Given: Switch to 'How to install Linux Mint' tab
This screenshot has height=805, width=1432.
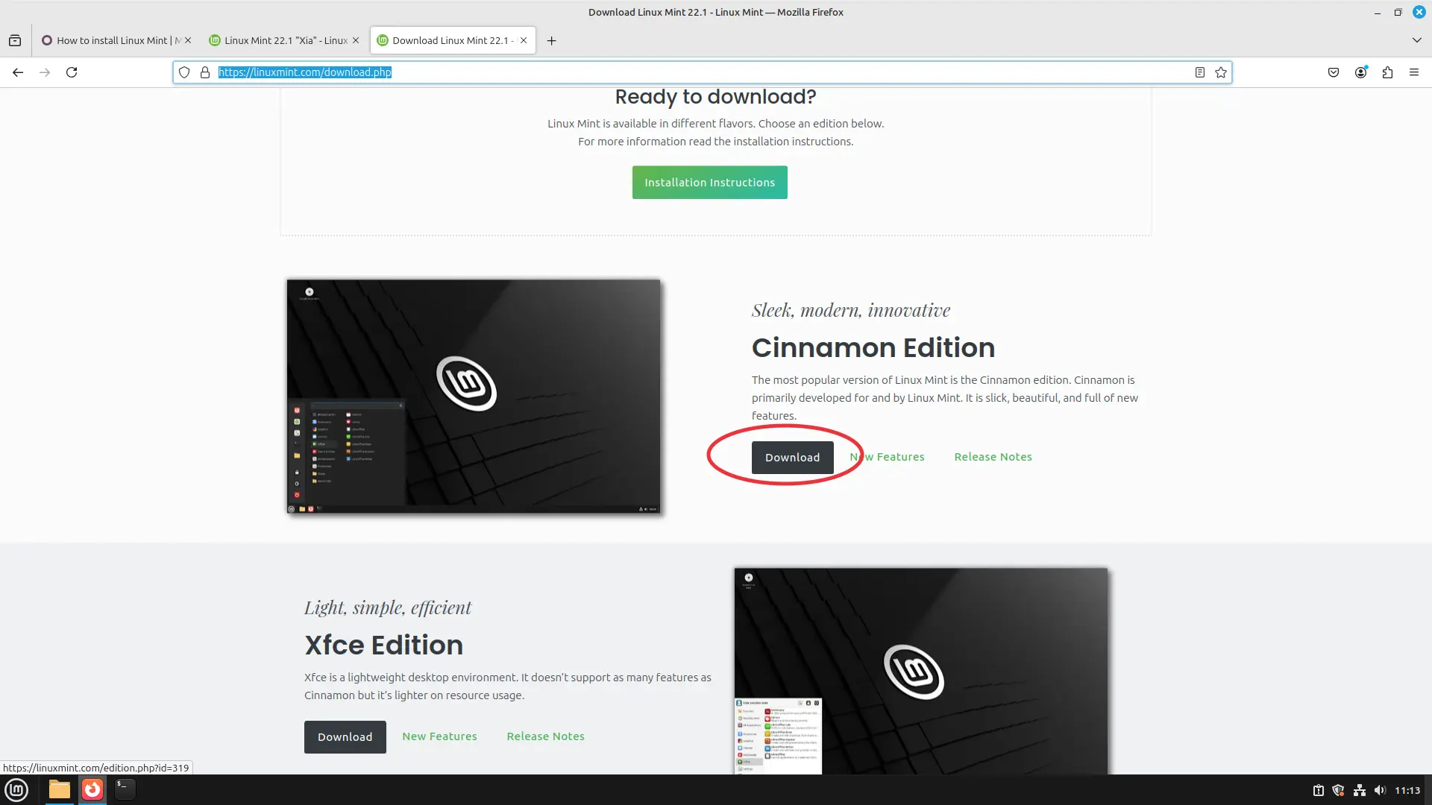Looking at the screenshot, I should point(116,40).
